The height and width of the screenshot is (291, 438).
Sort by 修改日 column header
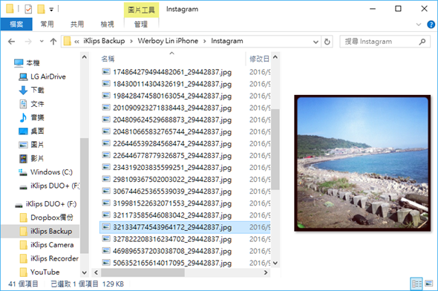click(x=259, y=59)
